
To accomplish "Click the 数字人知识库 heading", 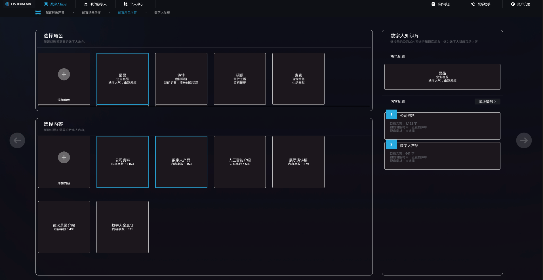I will click(405, 36).
